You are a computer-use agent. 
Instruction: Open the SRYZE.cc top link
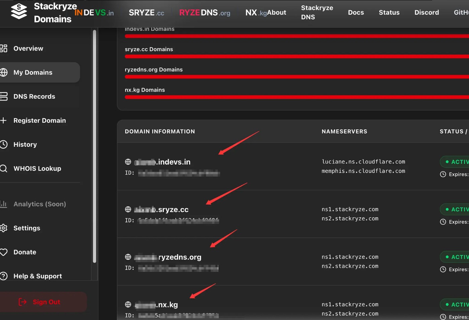[146, 13]
